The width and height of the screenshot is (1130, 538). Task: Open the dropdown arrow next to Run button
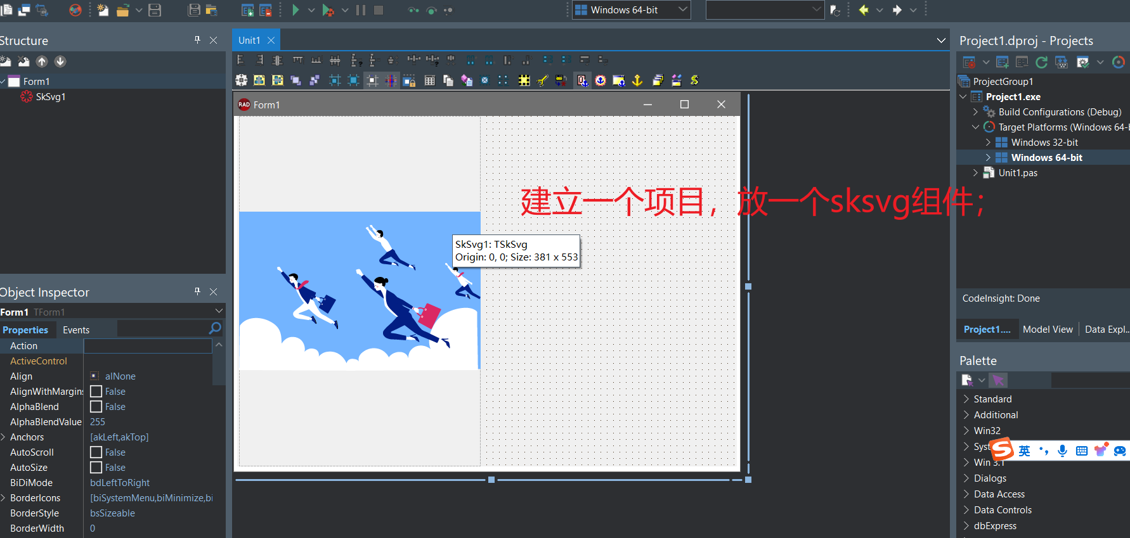(311, 10)
